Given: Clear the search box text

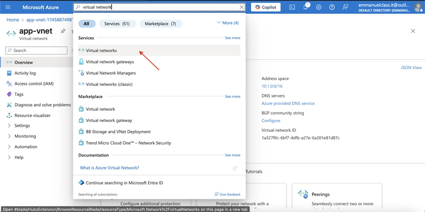Looking at the screenshot, I should click(x=242, y=7).
